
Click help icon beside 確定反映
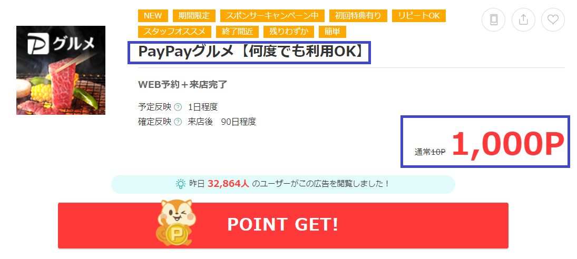178,122
